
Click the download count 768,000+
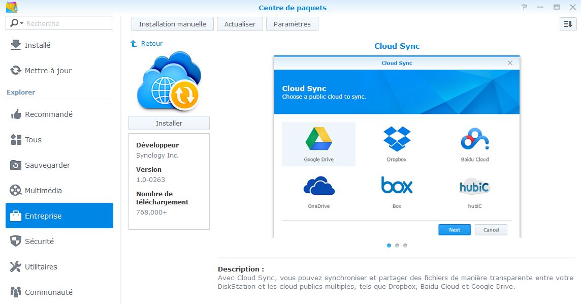coord(151,212)
